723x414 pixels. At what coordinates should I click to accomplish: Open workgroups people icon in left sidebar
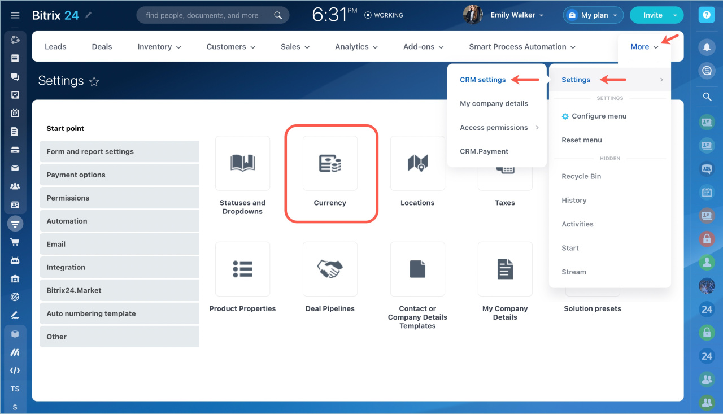15,186
